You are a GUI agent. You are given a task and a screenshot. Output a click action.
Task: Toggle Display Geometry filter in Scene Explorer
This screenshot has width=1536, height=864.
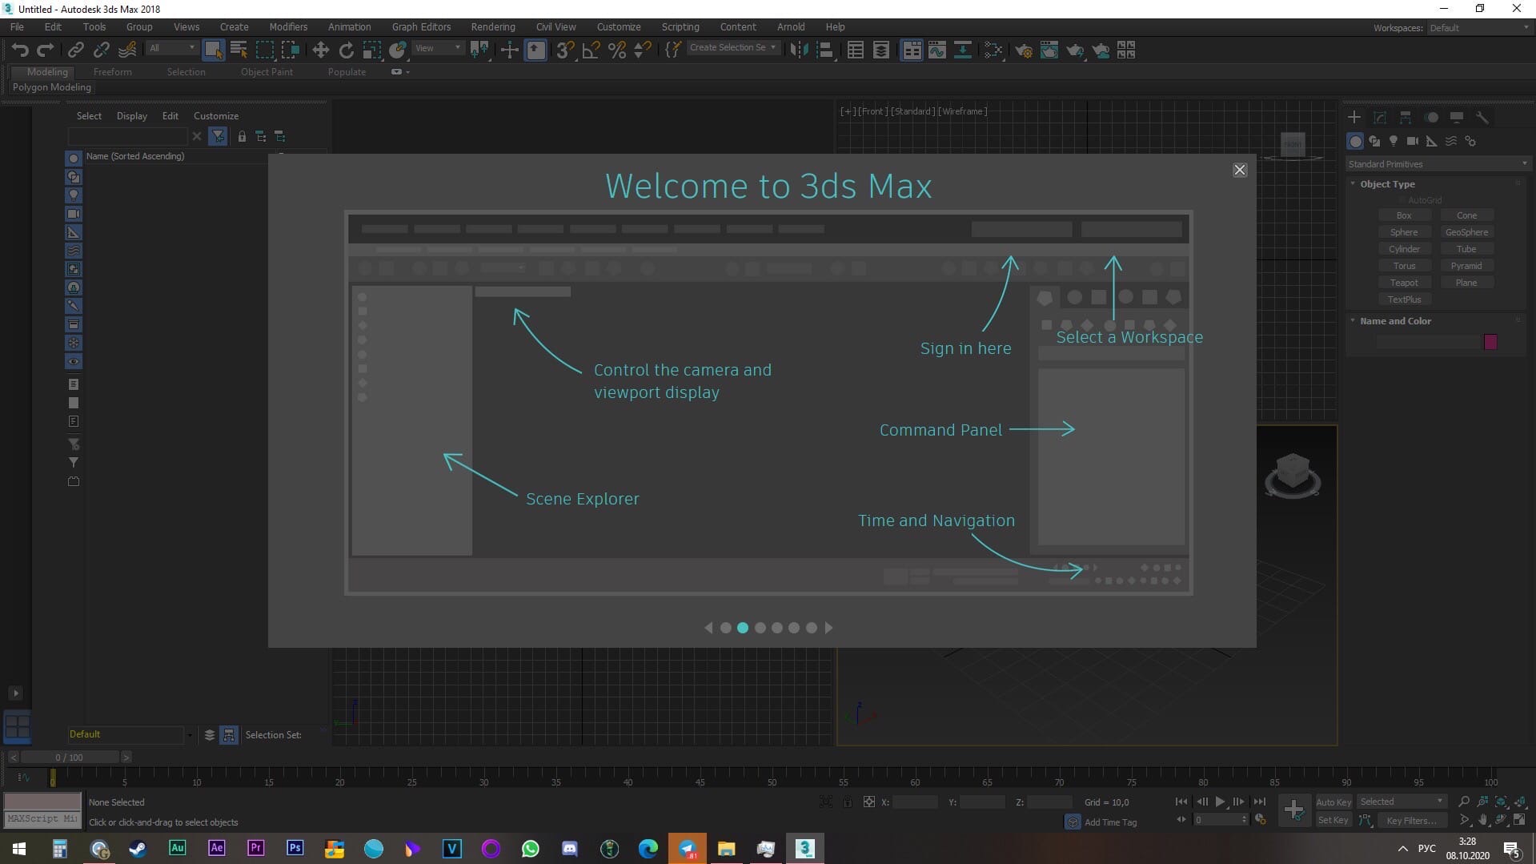click(73, 159)
